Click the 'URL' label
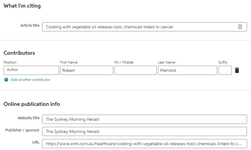Screen dimensions: 251x150 [36, 142]
